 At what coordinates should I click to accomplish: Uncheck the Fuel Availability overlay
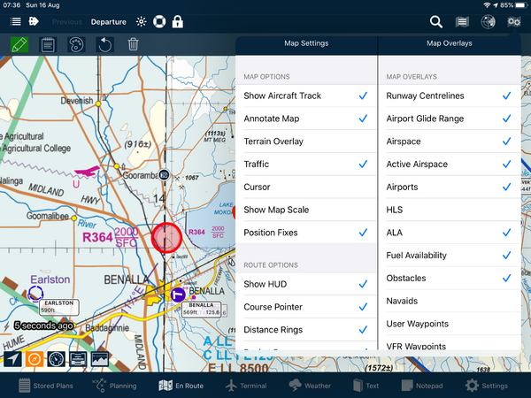coord(449,256)
